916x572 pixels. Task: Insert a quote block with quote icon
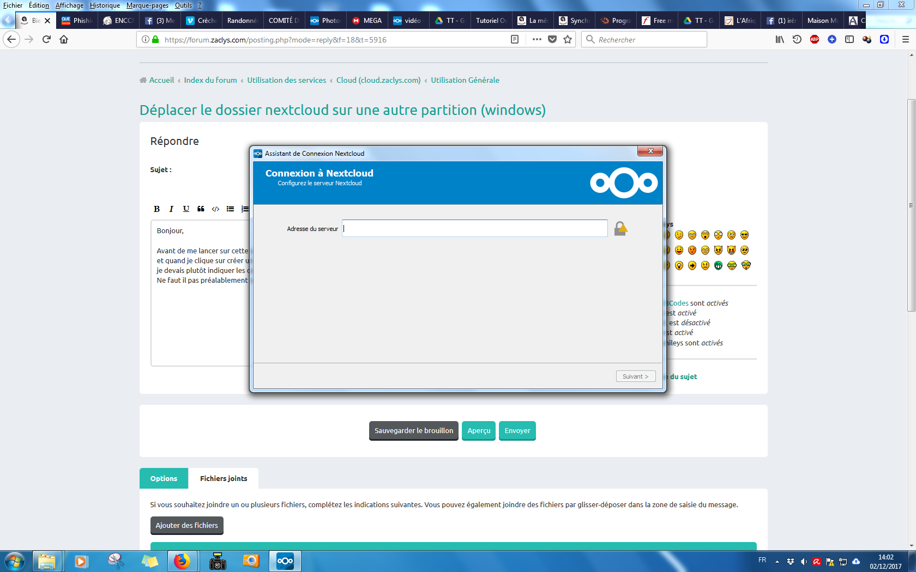(x=201, y=209)
